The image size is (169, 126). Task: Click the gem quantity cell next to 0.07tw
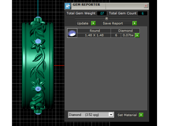pyautogui.click(x=116, y=35)
